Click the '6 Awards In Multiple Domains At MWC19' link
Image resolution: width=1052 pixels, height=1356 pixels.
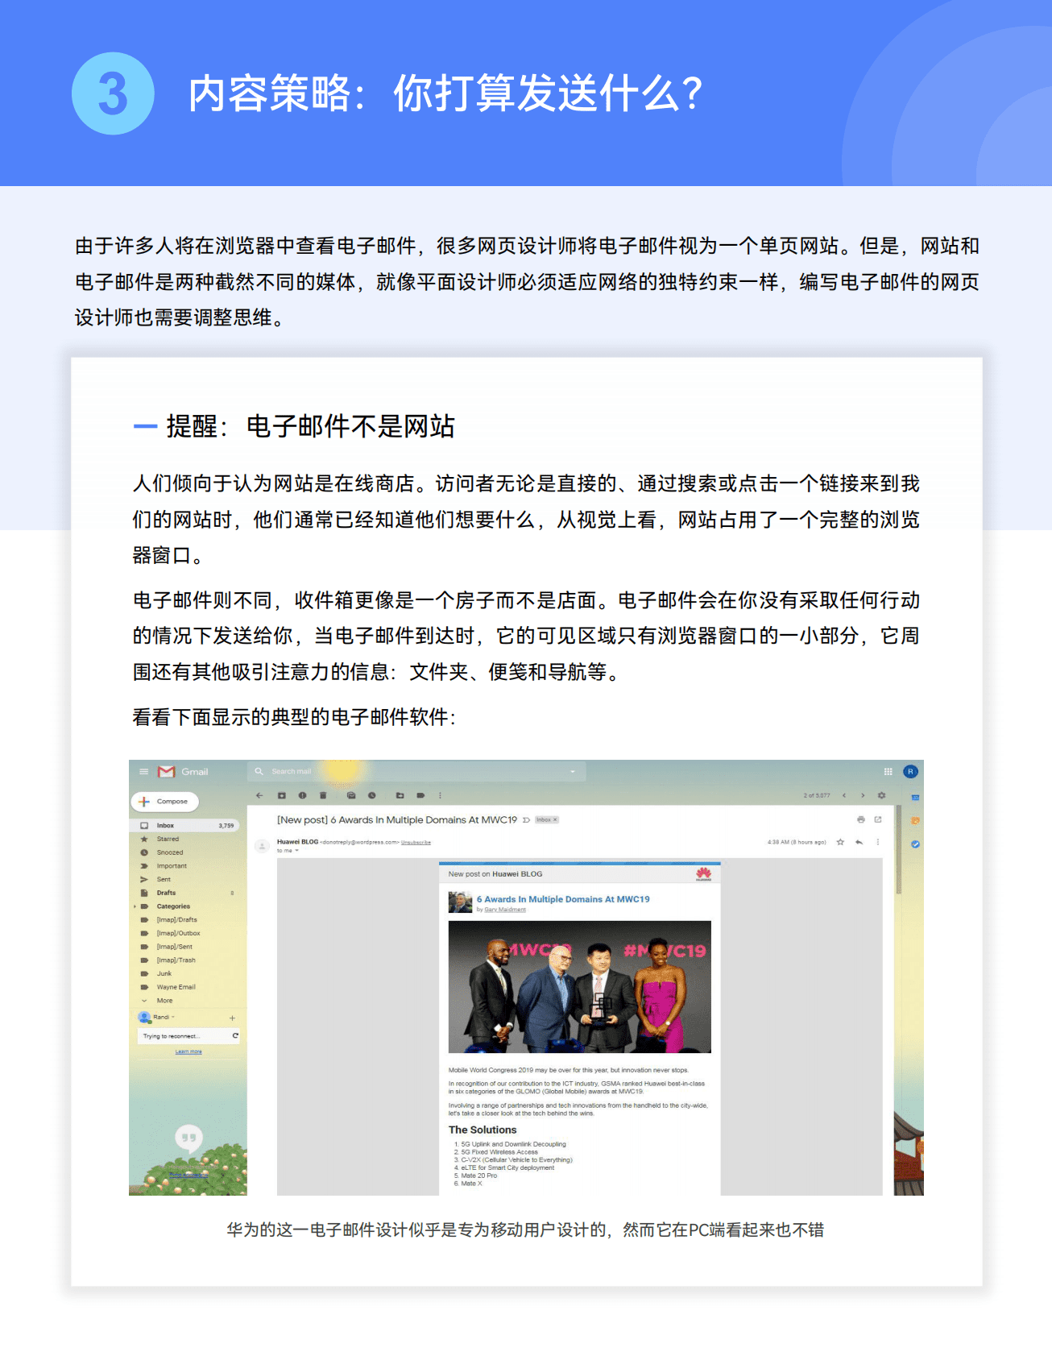click(x=563, y=899)
